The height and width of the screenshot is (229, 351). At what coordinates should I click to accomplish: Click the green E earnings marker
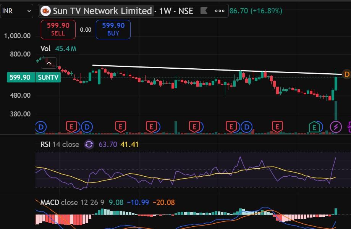pyautogui.click(x=314, y=127)
